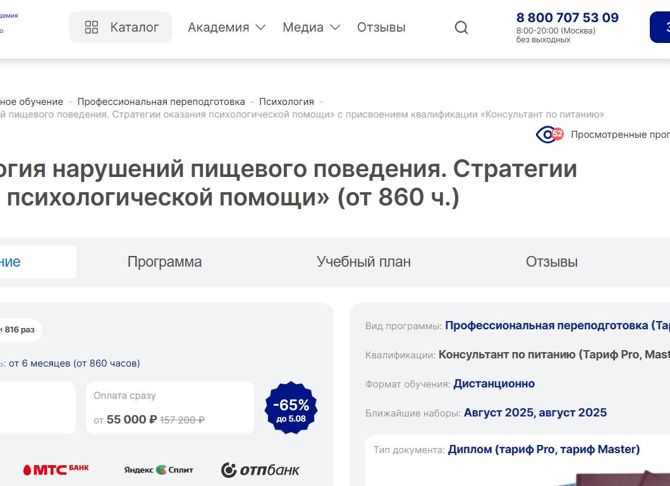Expand the Медиа chevron
670x486 pixels.
[x=335, y=27]
